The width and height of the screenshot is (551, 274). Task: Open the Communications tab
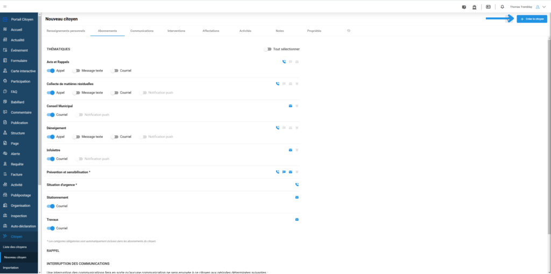[142, 31]
